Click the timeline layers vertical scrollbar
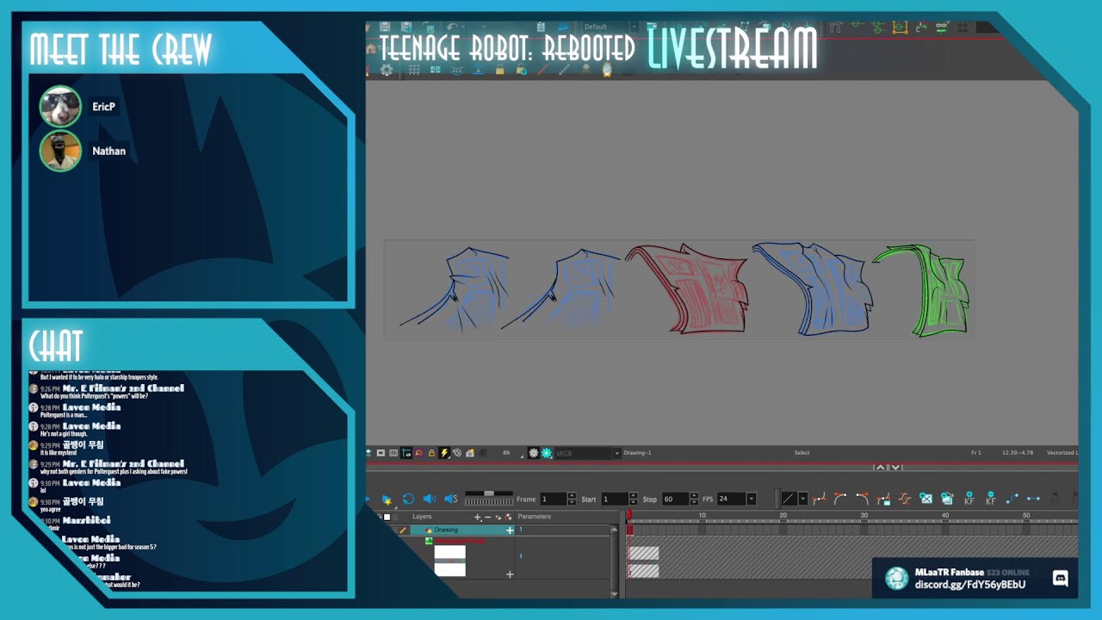1102x620 pixels. [x=614, y=560]
